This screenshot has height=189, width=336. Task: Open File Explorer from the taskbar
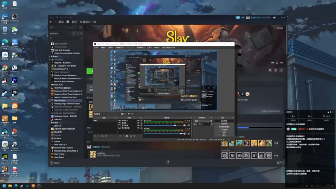coord(10,186)
